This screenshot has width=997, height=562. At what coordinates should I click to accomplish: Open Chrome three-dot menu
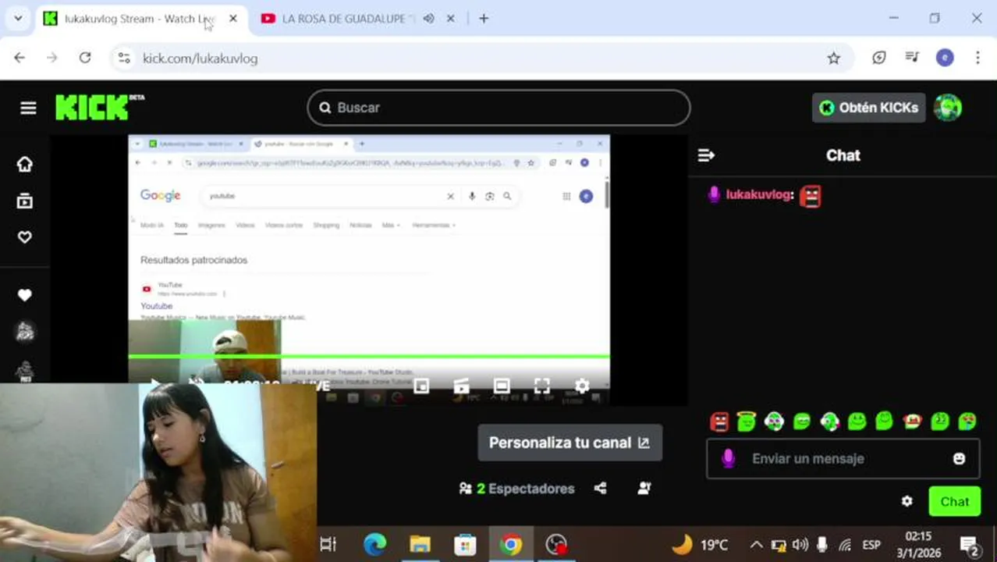click(977, 58)
